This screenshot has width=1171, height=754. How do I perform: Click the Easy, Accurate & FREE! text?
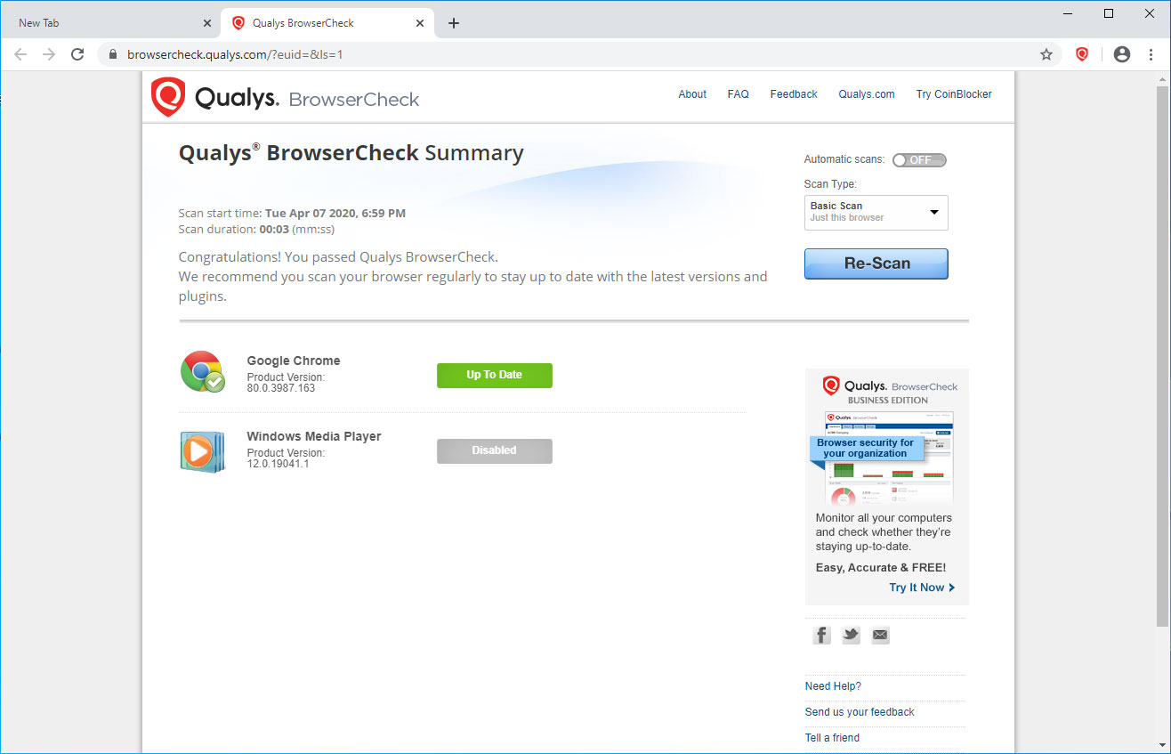point(881,568)
